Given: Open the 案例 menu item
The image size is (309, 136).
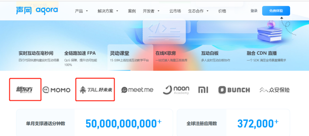Looking at the screenshot, I should pyautogui.click(x=132, y=11).
